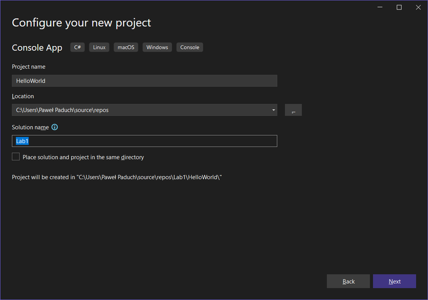This screenshot has height=300, width=428.
Task: Click the Project name label
Action: point(28,67)
